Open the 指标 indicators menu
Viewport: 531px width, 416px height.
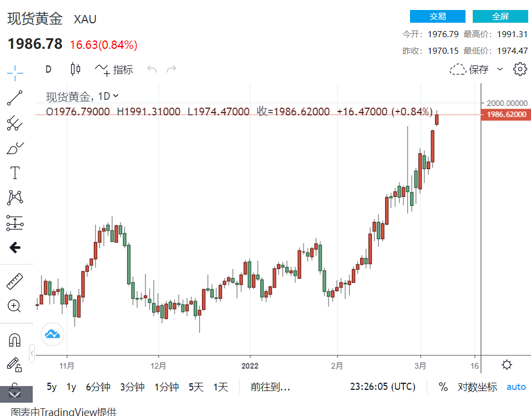(114, 69)
